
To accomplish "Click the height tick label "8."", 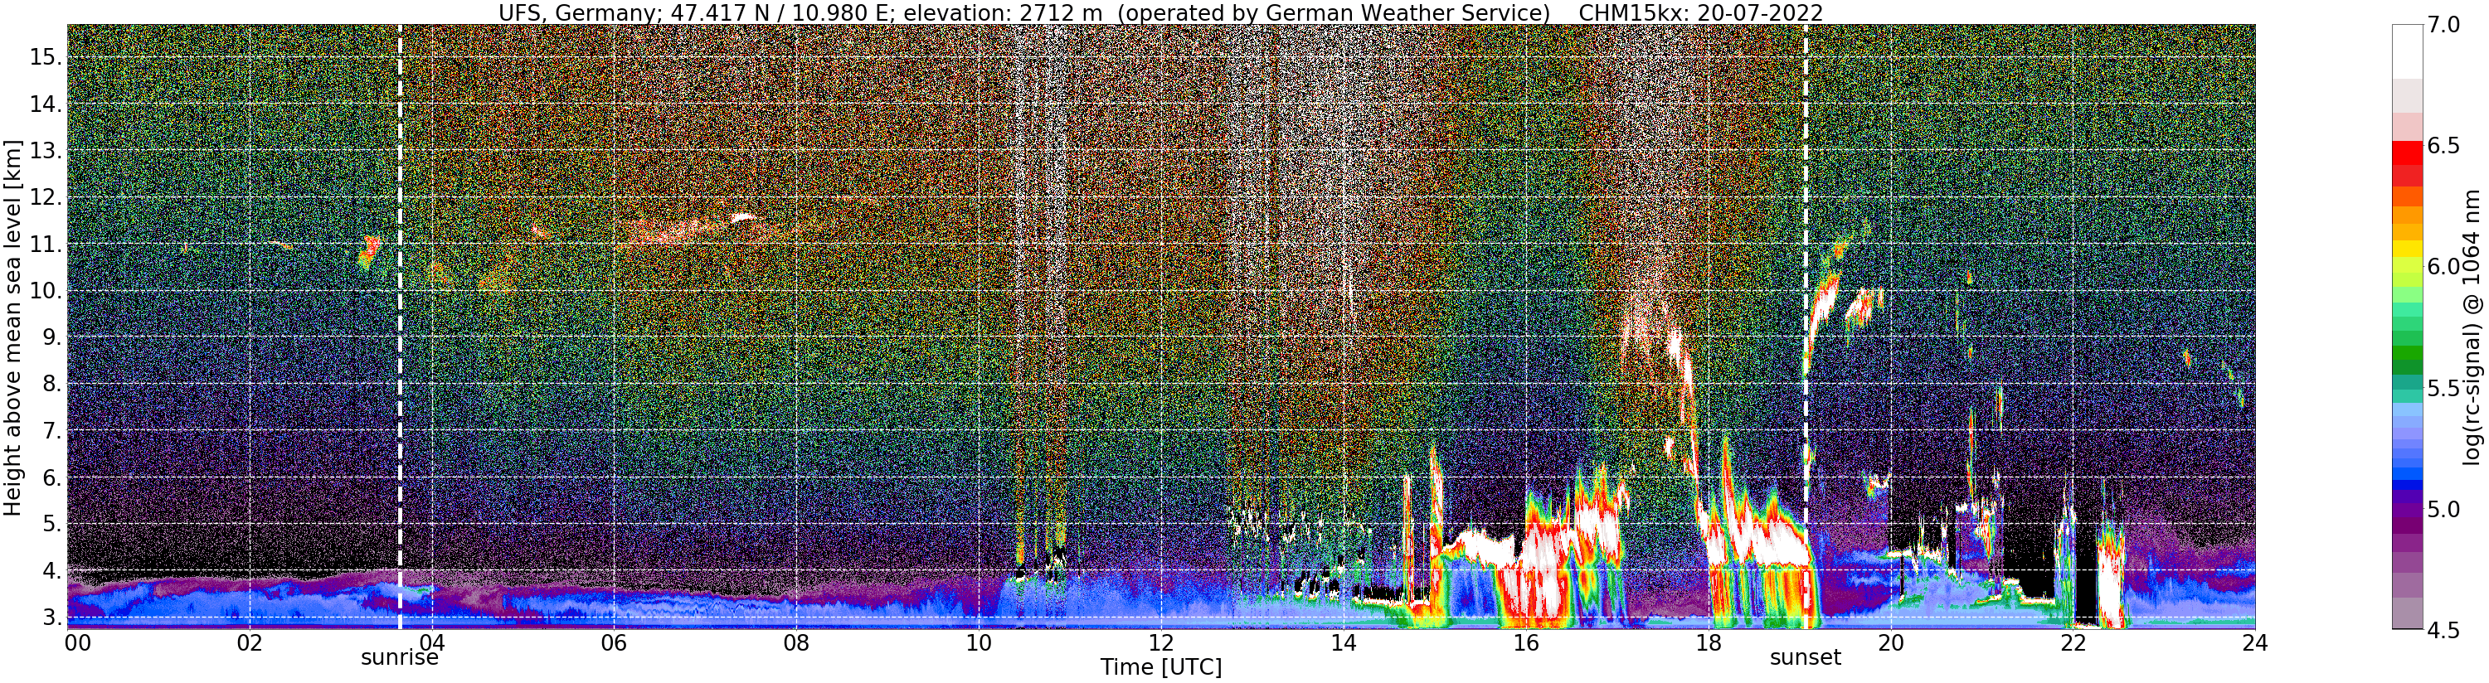I will click(51, 384).
